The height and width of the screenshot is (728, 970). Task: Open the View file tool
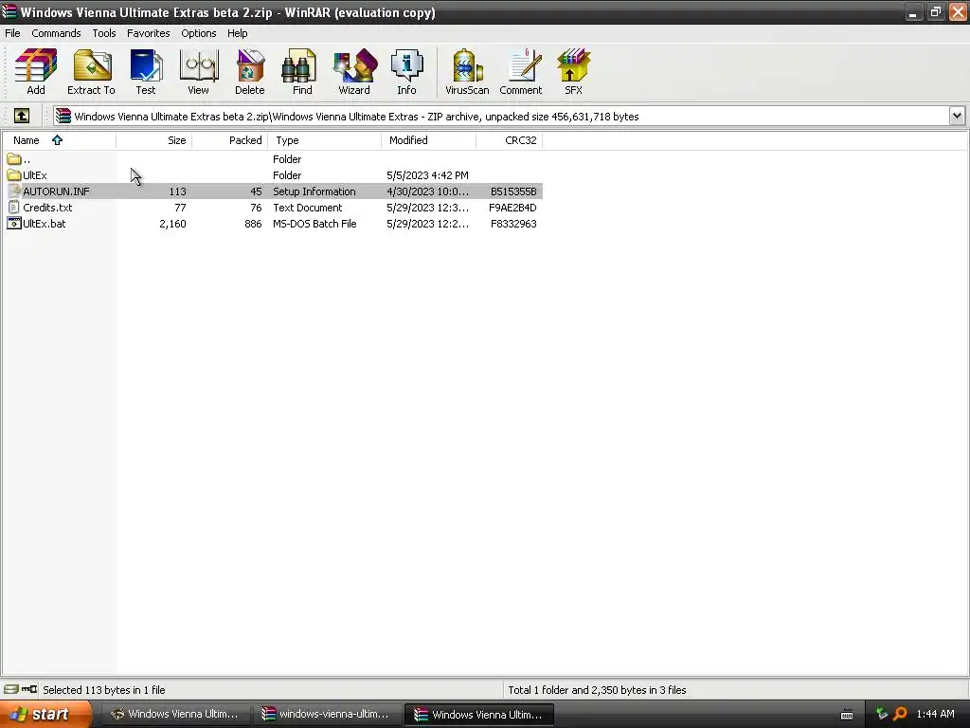pyautogui.click(x=198, y=72)
